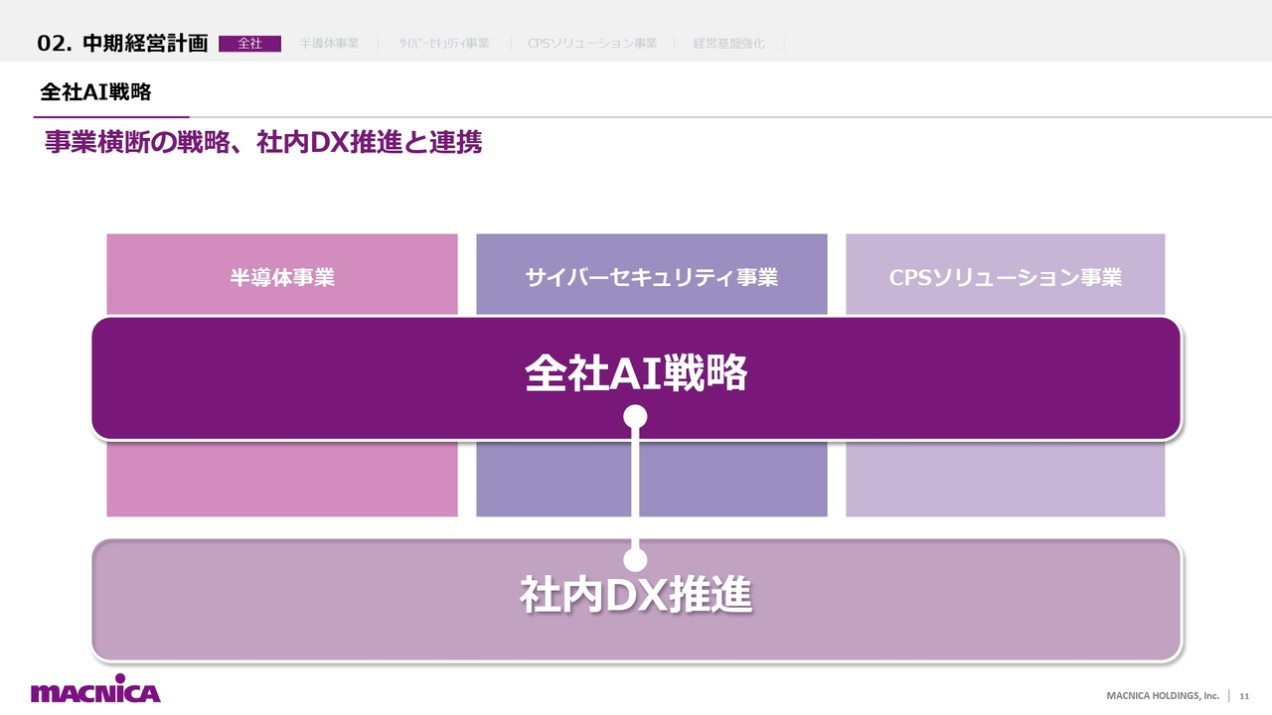Select the light purple CPSソリューション事業 diagram box label
This screenshot has height=715, width=1272.
[1005, 278]
